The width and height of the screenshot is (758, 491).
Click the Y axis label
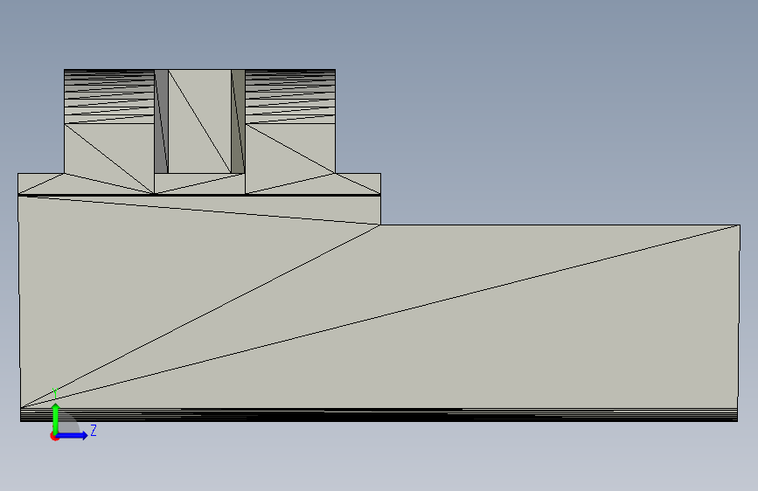[x=55, y=393]
